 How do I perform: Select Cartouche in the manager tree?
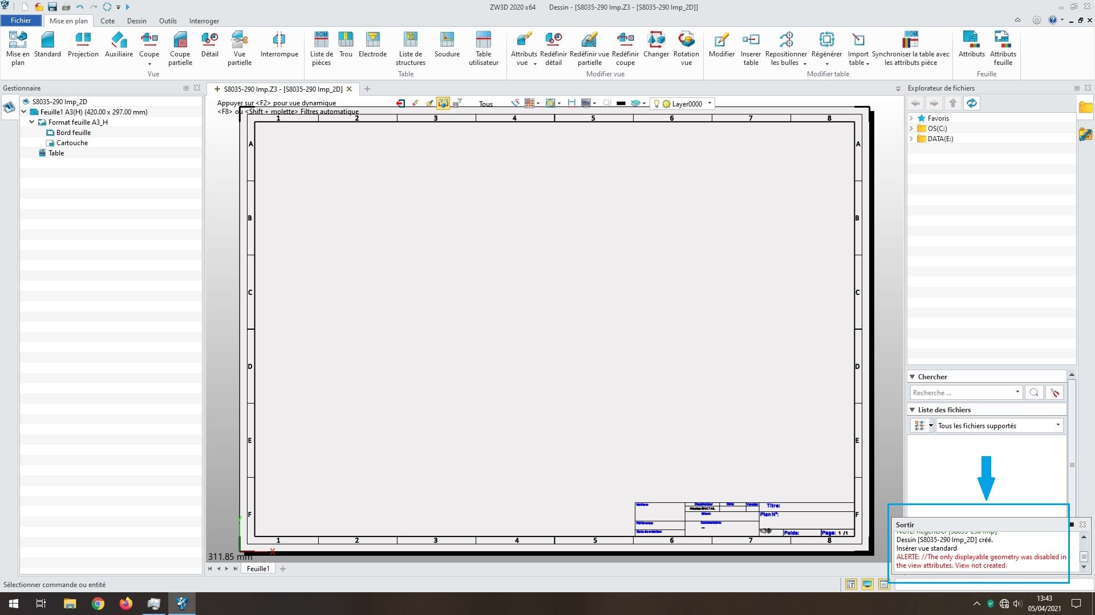pos(72,142)
